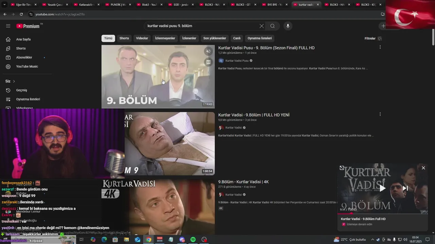Close the miniplayer
This screenshot has height=244, width=435.
423,168
